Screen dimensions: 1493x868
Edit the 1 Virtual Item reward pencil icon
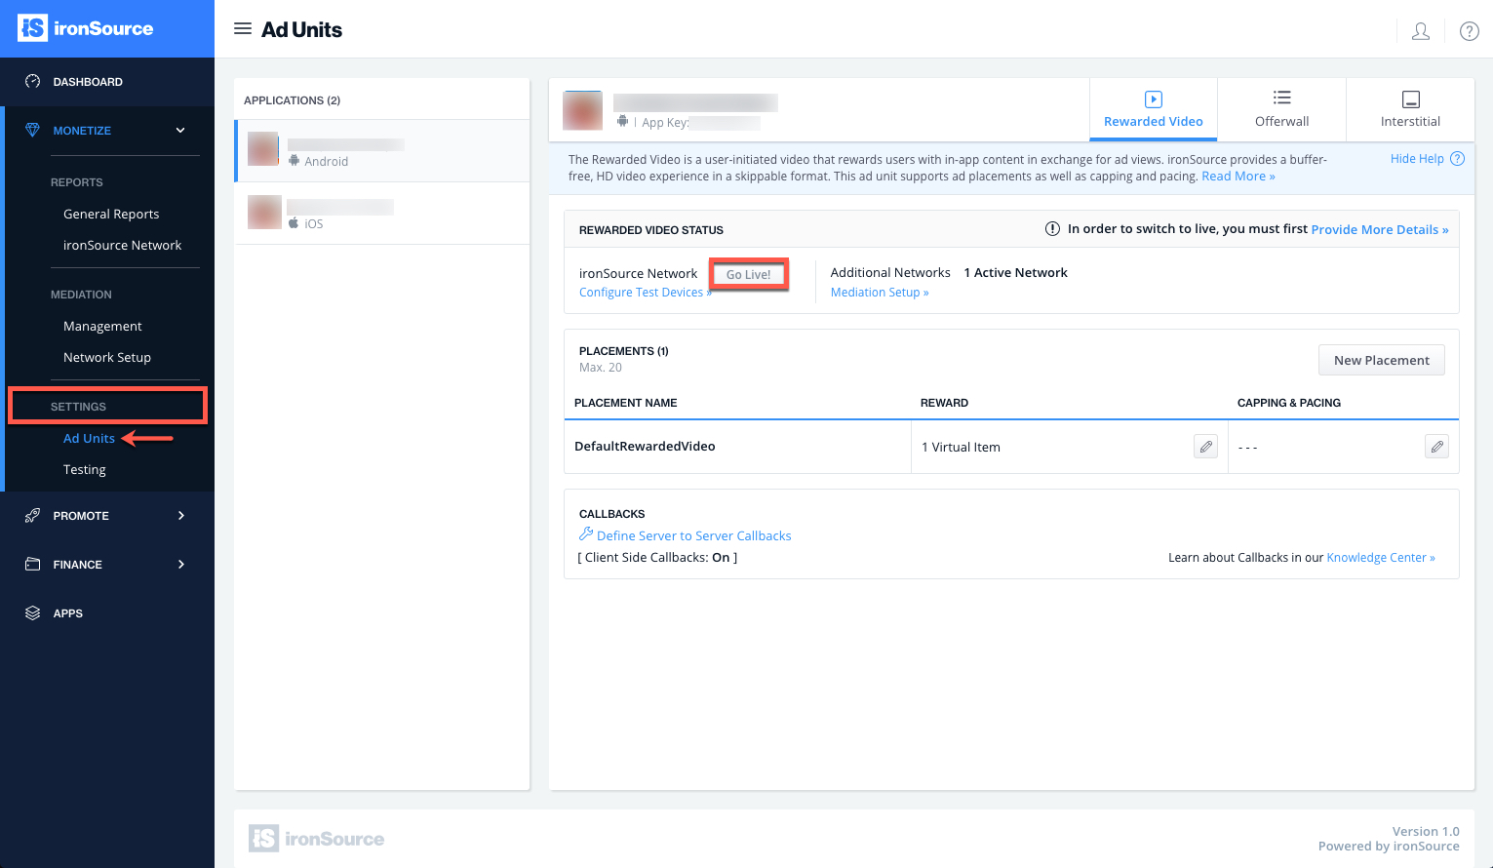click(x=1206, y=447)
